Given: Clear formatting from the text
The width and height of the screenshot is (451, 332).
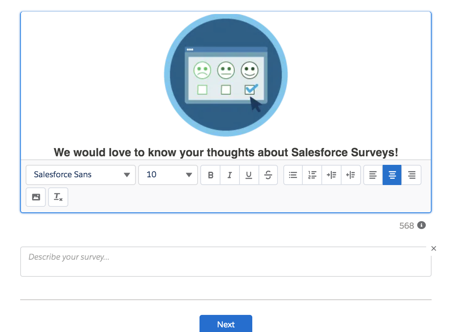Looking at the screenshot, I should (x=58, y=197).
